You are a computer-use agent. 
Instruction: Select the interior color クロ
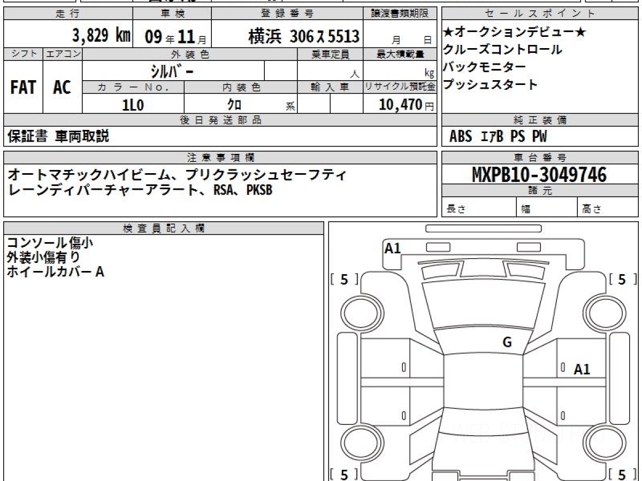234,105
